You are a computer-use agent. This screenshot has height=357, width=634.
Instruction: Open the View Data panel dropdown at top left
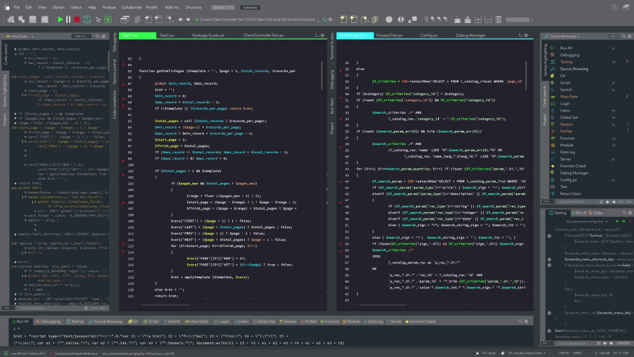tap(32, 36)
